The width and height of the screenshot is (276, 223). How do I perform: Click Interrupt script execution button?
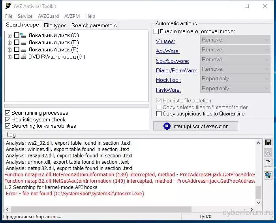(195, 126)
